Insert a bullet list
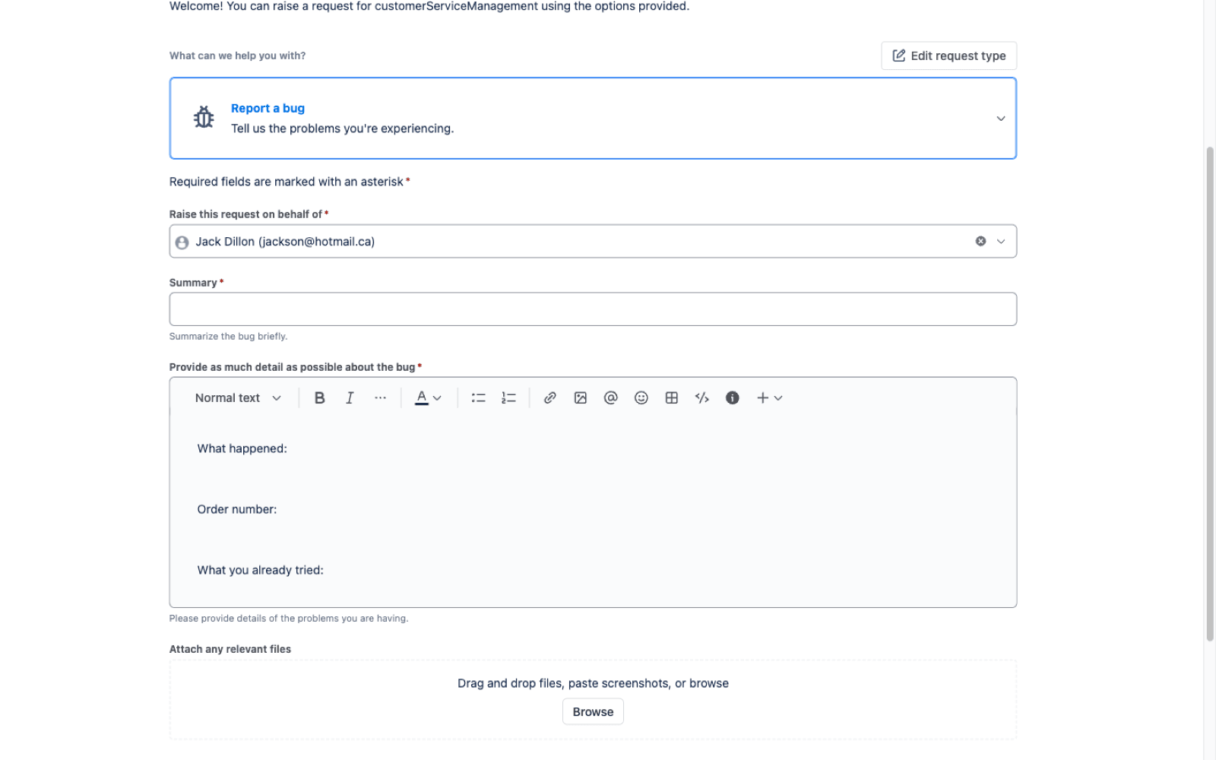This screenshot has width=1216, height=760. 478,397
